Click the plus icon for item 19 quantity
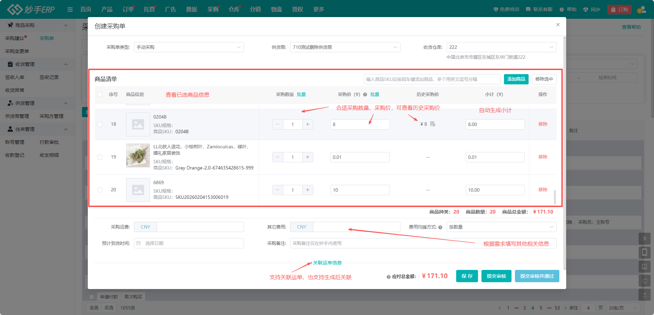This screenshot has width=654, height=315. click(x=308, y=157)
